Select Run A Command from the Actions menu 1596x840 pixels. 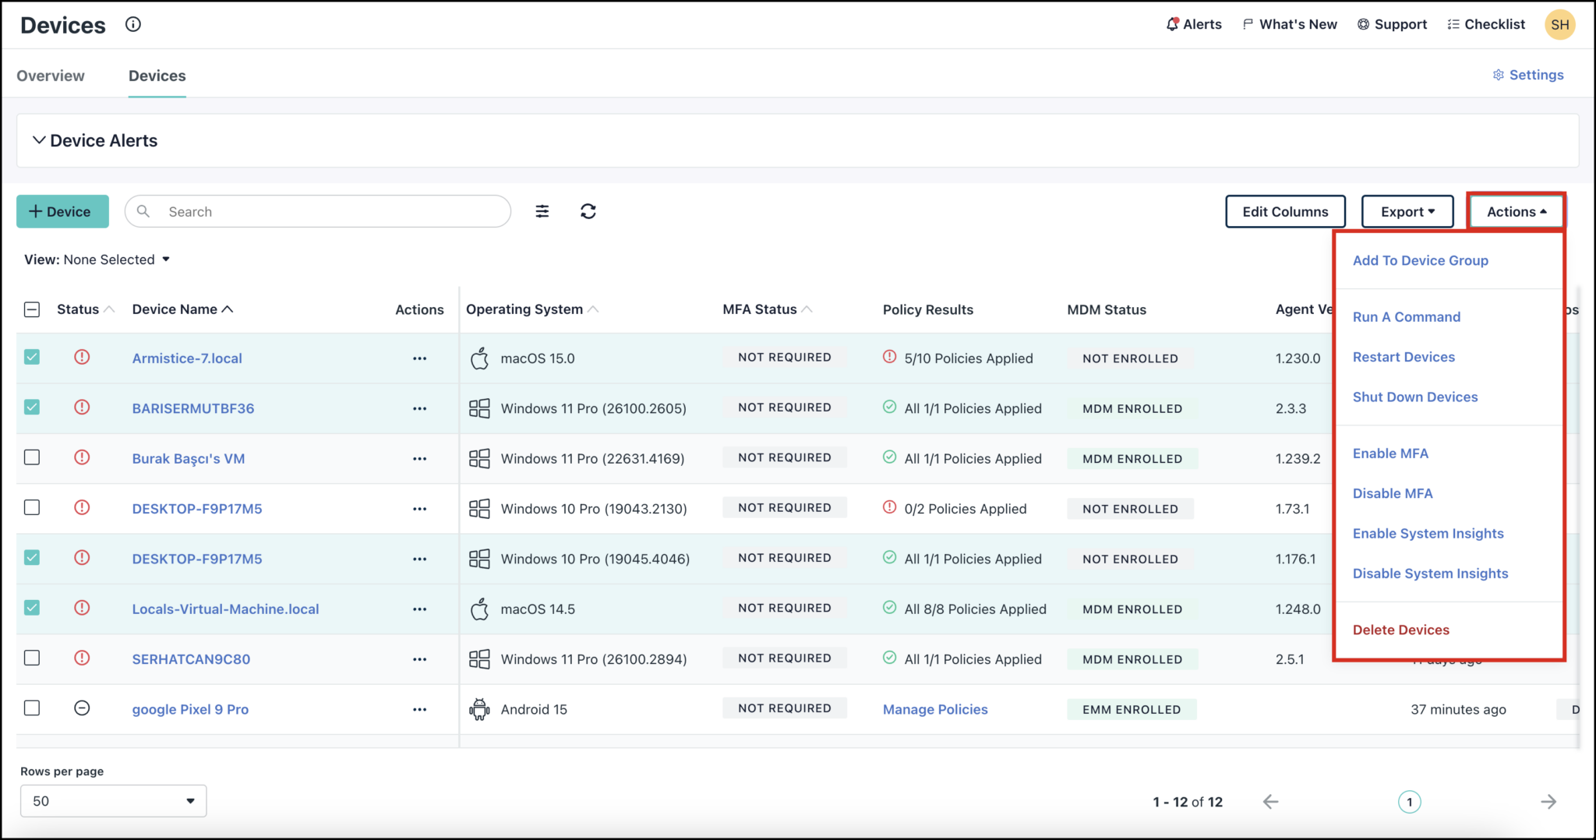[x=1406, y=316]
